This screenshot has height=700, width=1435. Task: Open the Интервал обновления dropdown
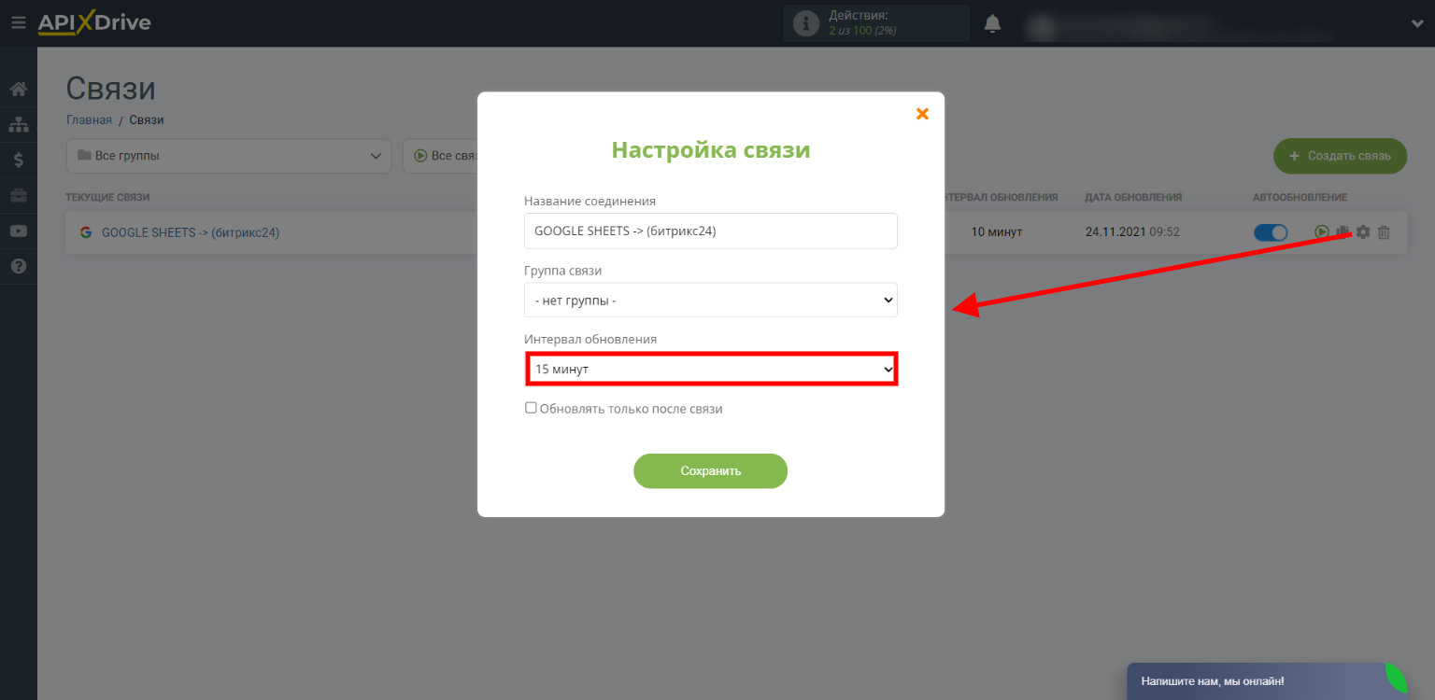click(711, 370)
